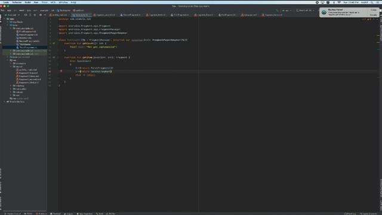Open the app run configuration dropdown
Screen dimensions: 382x215
point(286,11)
